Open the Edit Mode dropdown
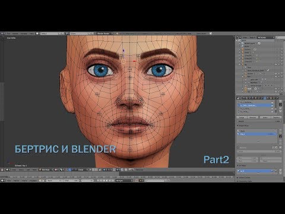Screen dimensions: 285x214 click(46, 170)
